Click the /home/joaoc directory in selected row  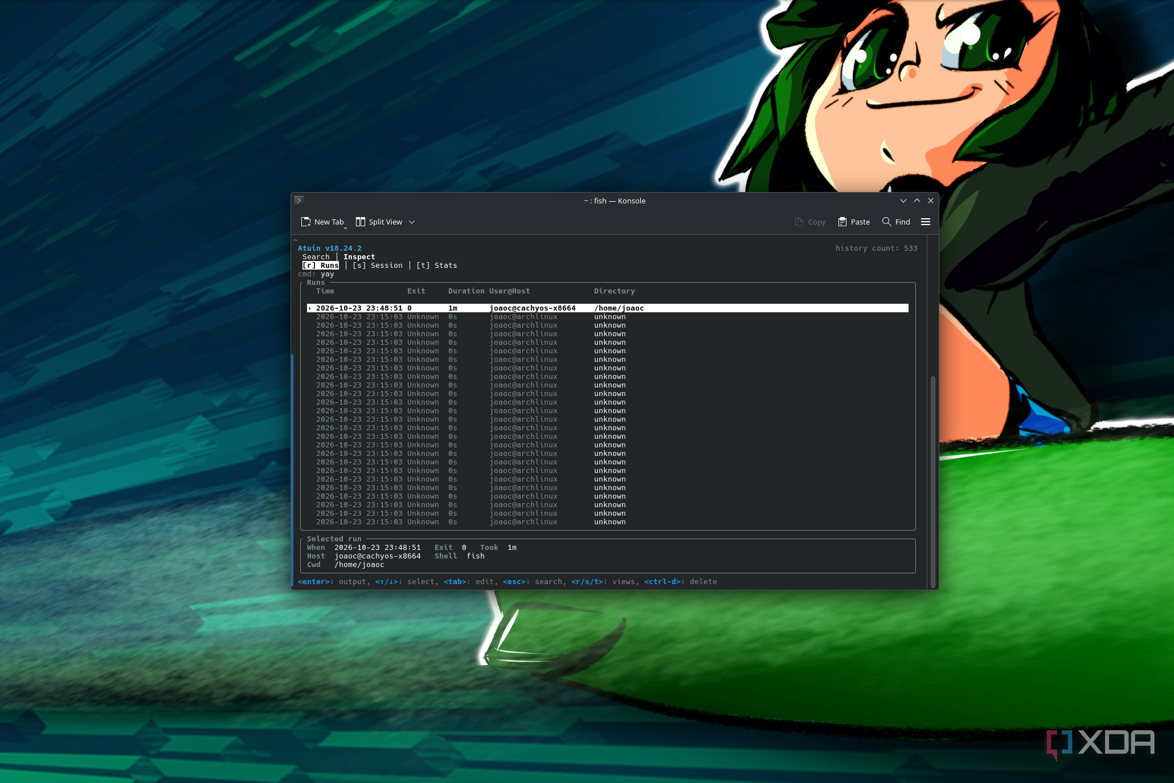(619, 308)
